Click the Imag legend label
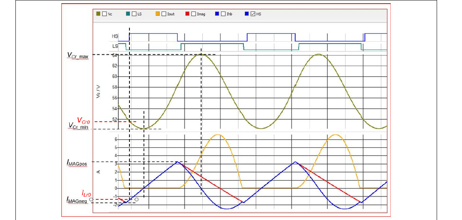462x220 pixels. (x=201, y=14)
